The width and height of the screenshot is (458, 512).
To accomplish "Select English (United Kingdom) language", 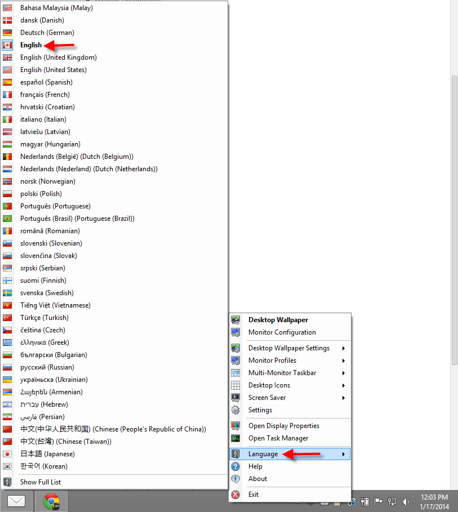I will [58, 57].
